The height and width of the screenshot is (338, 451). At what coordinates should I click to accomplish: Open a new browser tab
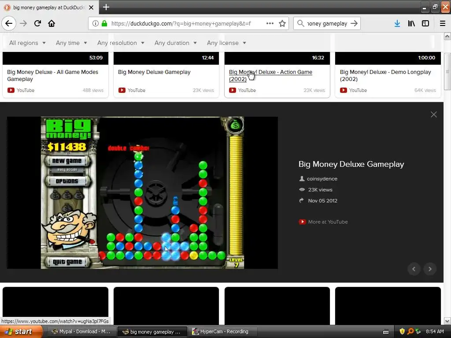pos(106,7)
